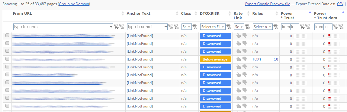Sort by the Rules column arrows
The height and width of the screenshot is (112, 347).
point(277,14)
